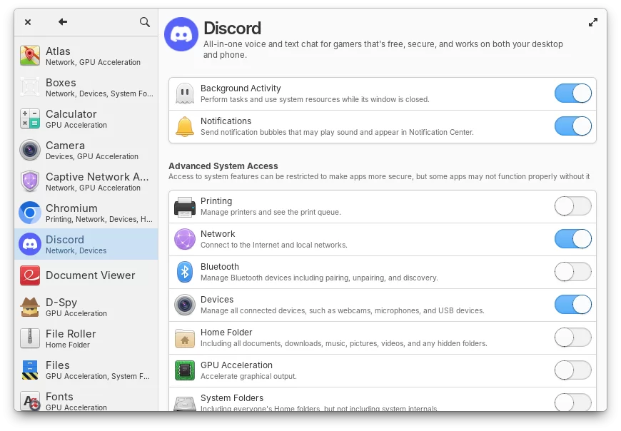This screenshot has width=621, height=431.
Task: Click "Connect to the Internet and local networks."
Action: [x=273, y=245]
